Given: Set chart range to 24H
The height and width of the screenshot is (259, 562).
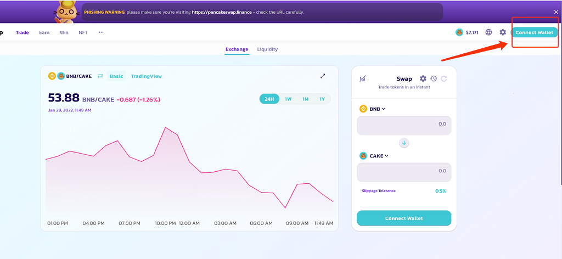Looking at the screenshot, I should (269, 99).
